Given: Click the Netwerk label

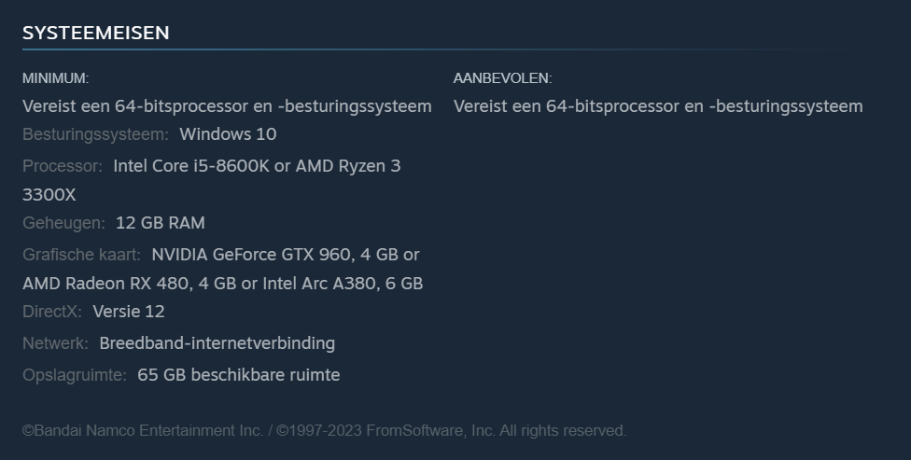Looking at the screenshot, I should tap(55, 343).
